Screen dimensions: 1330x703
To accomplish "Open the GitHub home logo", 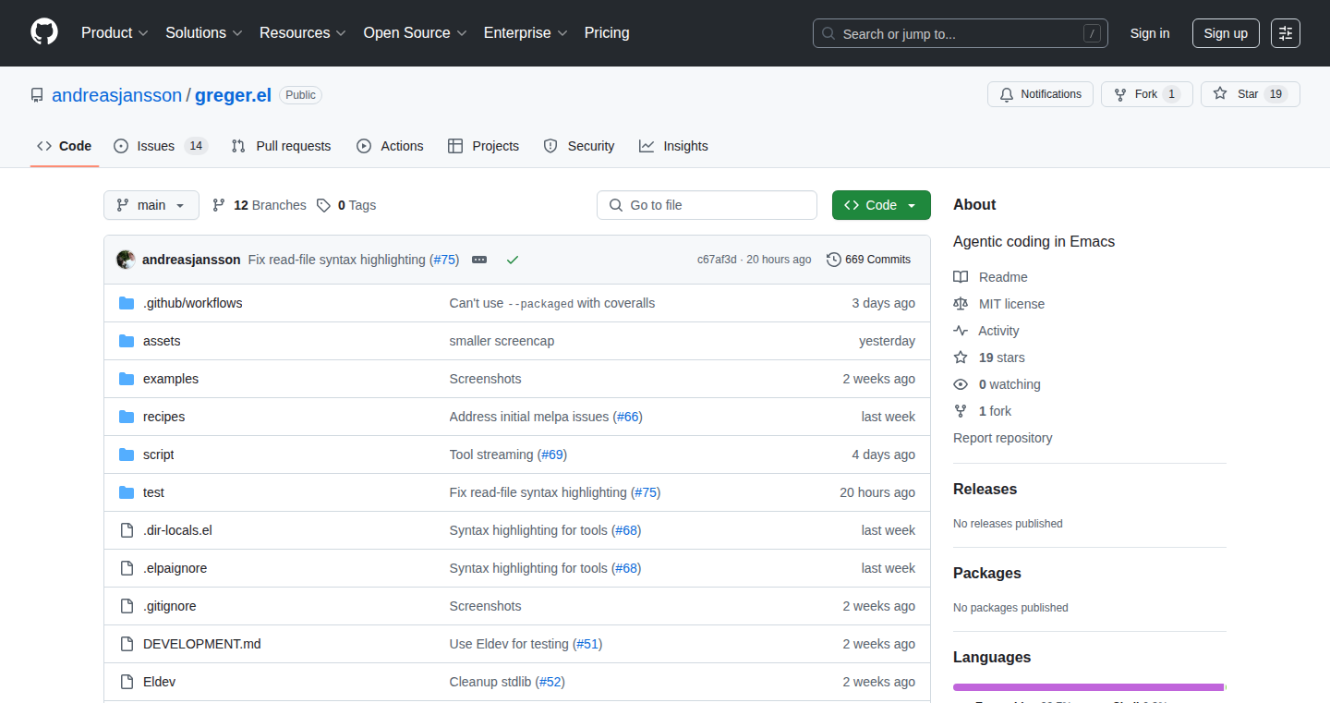I will click(x=44, y=32).
